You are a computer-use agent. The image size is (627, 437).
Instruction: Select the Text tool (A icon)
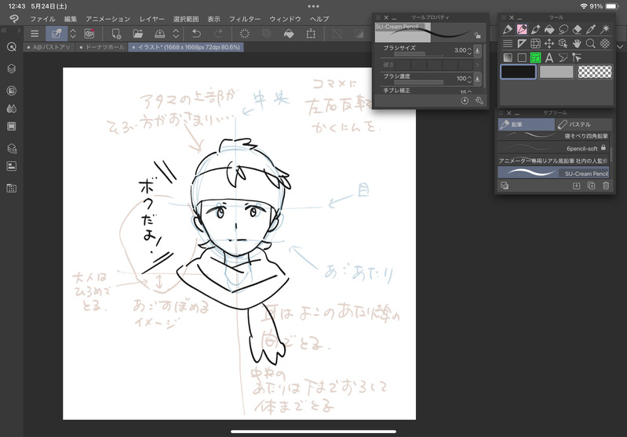pos(549,57)
